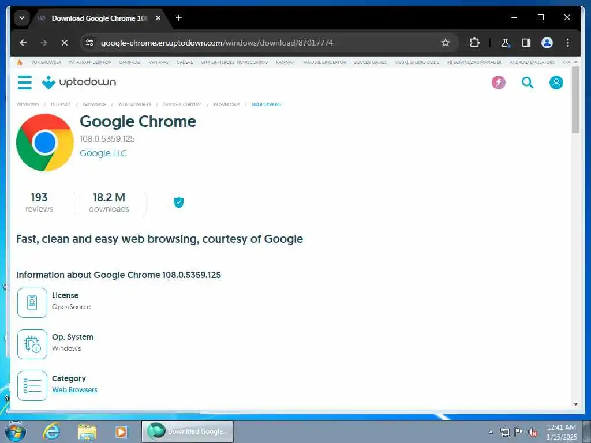Open the 193 reviews stat

pos(39,202)
